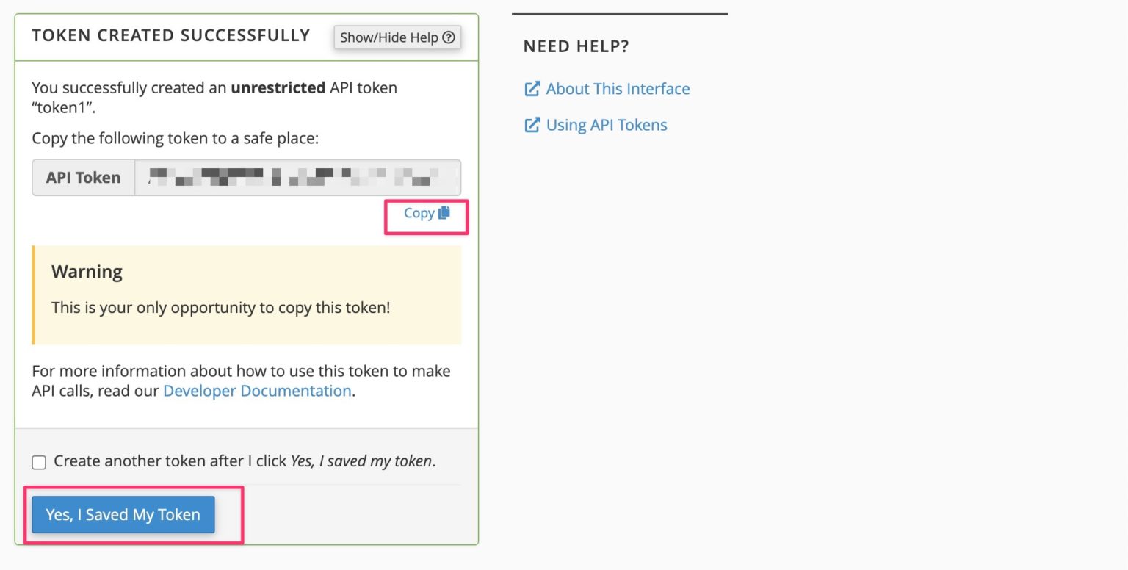Click external link icon beside Using API Tokens
Screen dimensions: 1128x570
(532, 125)
